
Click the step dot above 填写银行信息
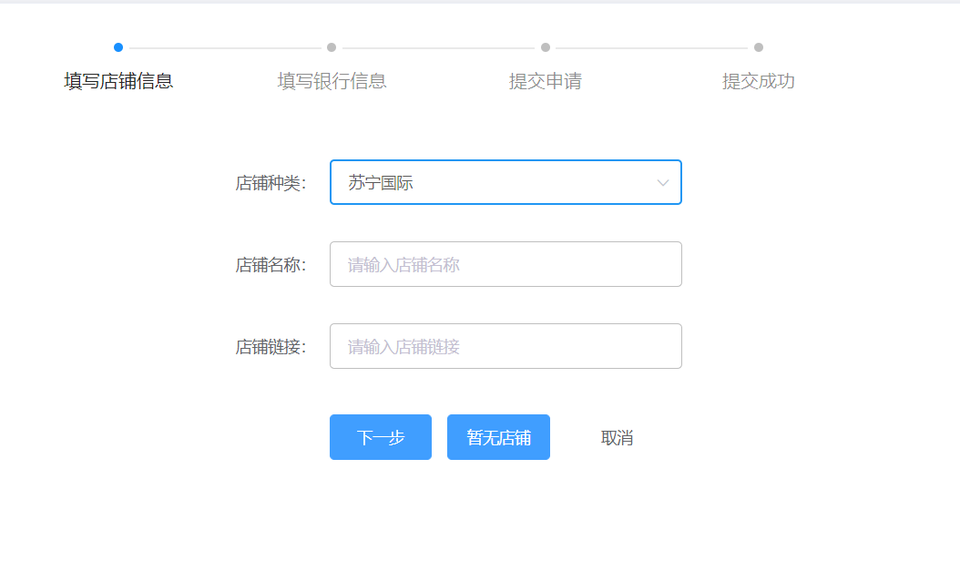[332, 47]
